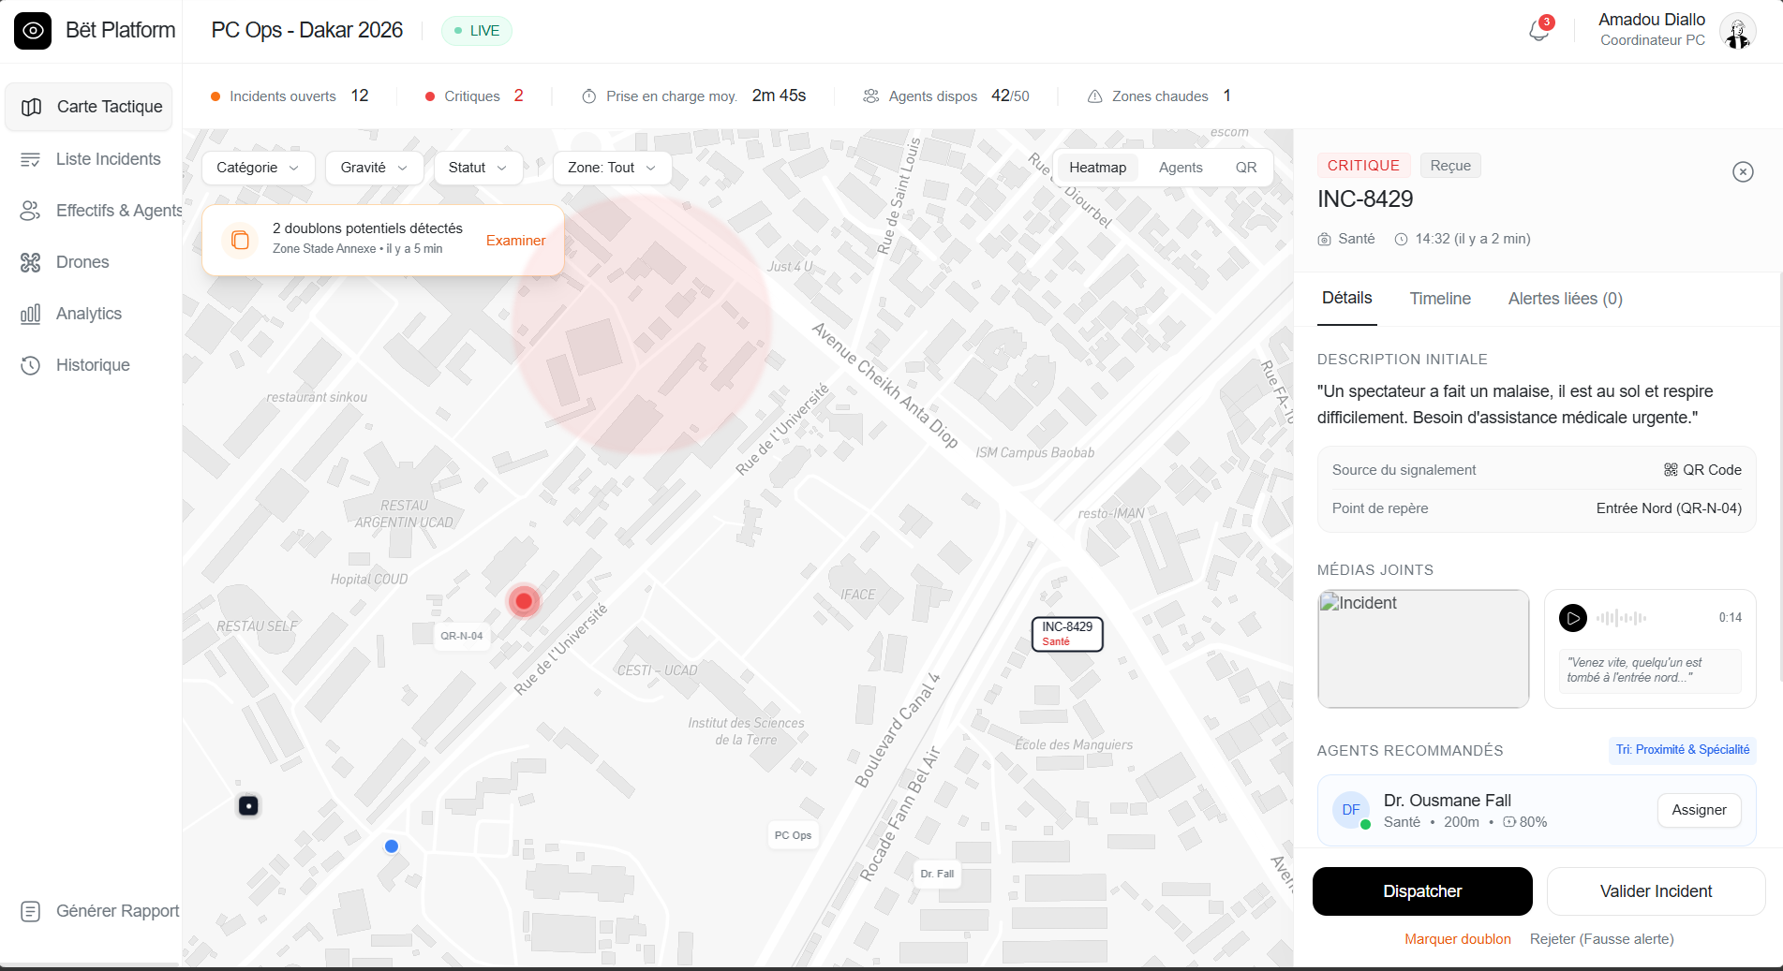Open the Catégorie filter dropdown

(x=258, y=168)
